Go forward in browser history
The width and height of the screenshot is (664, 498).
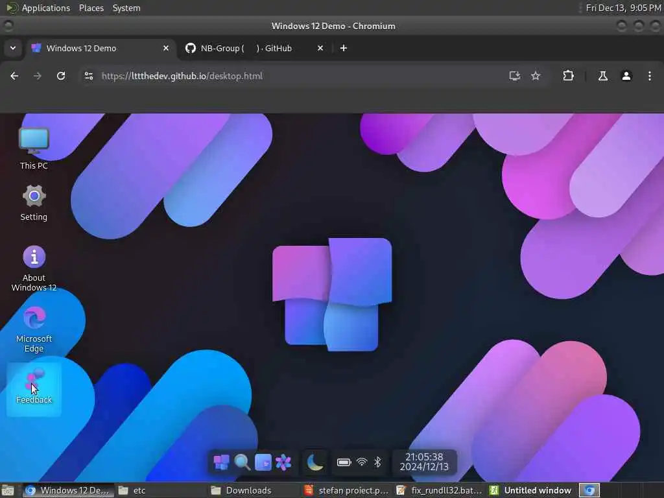pyautogui.click(x=38, y=76)
